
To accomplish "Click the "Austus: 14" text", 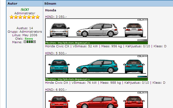I will [25, 28].
